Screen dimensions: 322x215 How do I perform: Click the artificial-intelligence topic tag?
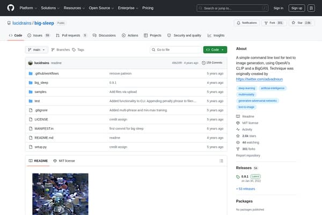[x=273, y=88]
